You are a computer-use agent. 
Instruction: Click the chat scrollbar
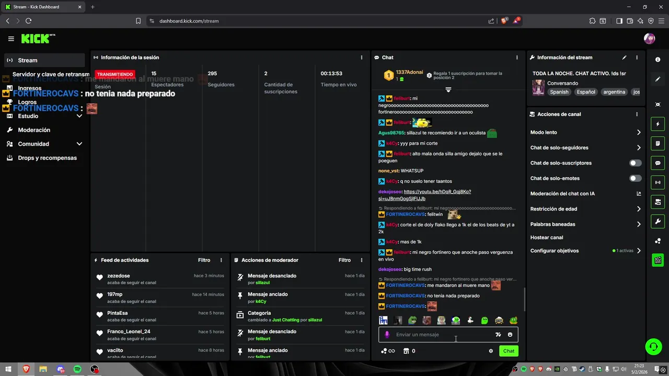point(524,300)
